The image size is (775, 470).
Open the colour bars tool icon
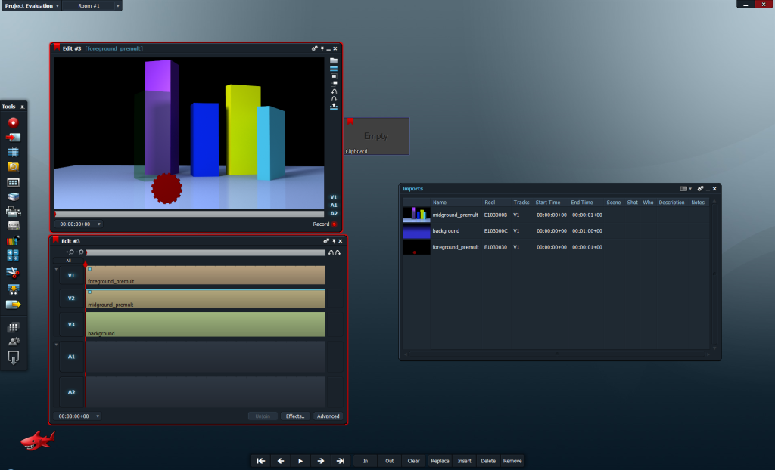[14, 240]
